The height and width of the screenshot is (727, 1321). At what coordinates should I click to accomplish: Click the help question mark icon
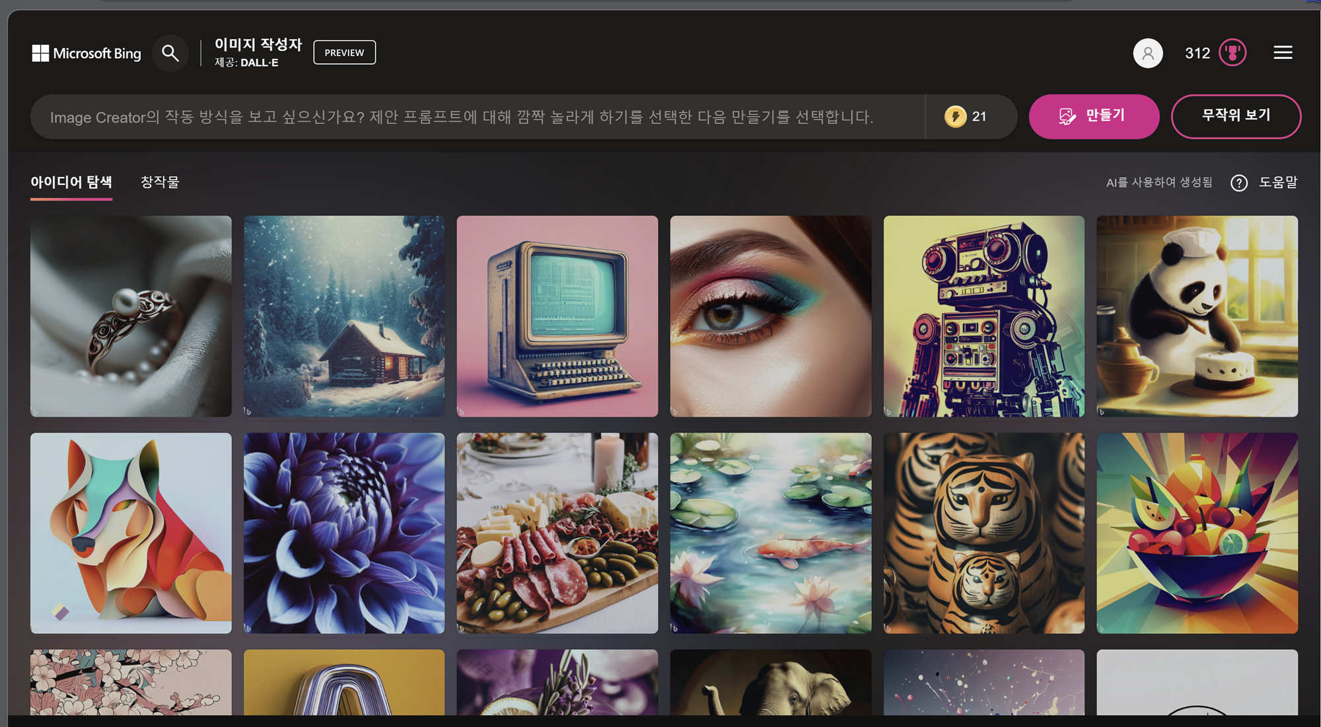coord(1239,183)
